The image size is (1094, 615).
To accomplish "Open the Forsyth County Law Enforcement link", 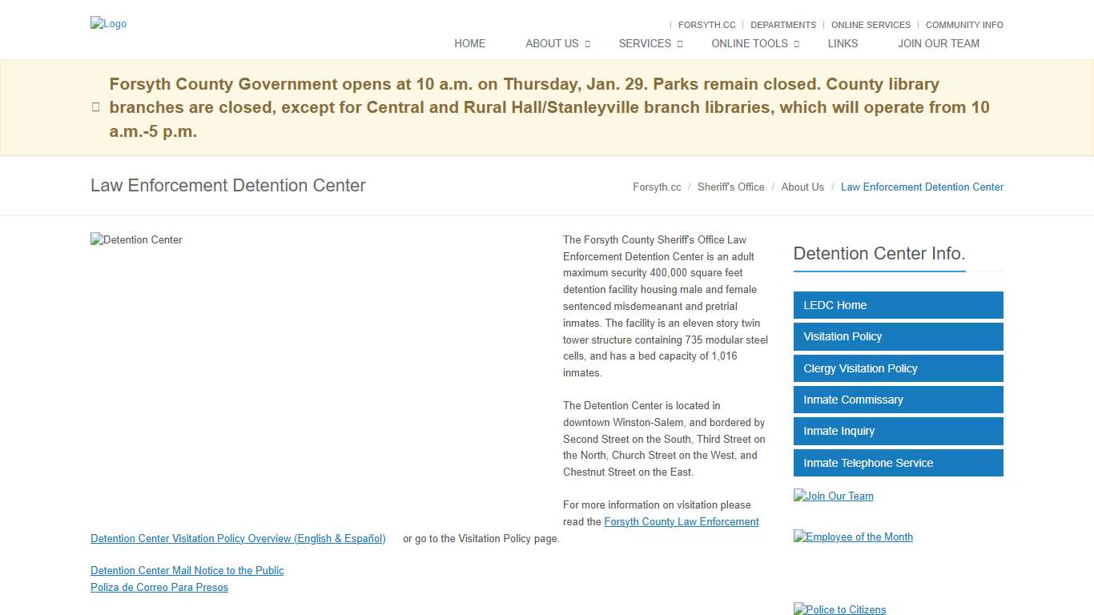I will pyautogui.click(x=681, y=521).
